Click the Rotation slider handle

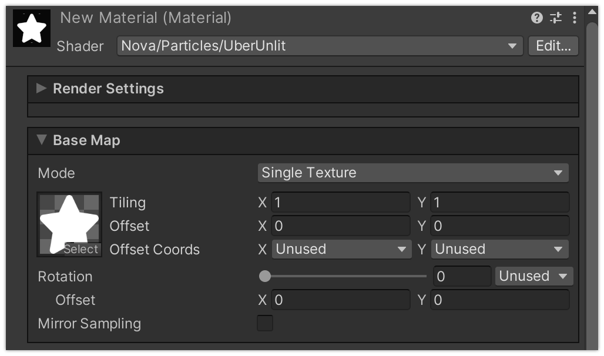pos(265,276)
